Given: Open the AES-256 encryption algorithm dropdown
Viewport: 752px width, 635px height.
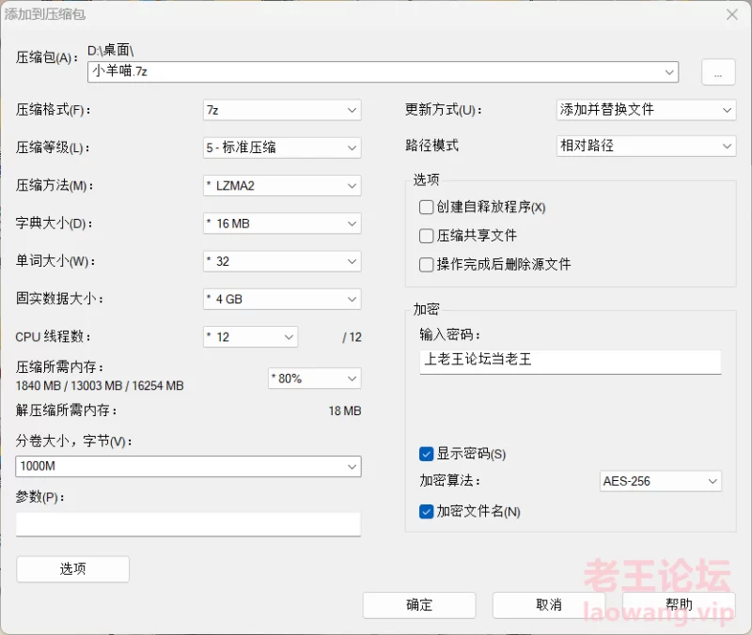Looking at the screenshot, I should click(x=661, y=481).
